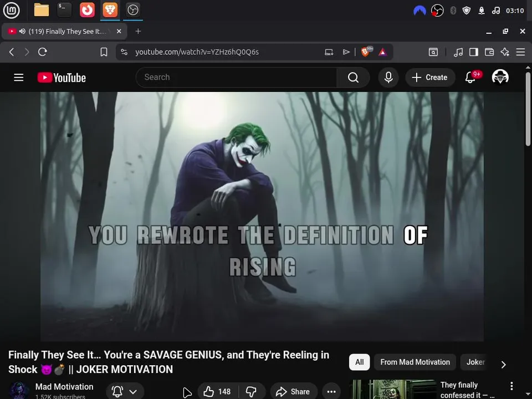Click the clock showing 03:10
Viewport: 532px width, 399px height.
(x=515, y=11)
